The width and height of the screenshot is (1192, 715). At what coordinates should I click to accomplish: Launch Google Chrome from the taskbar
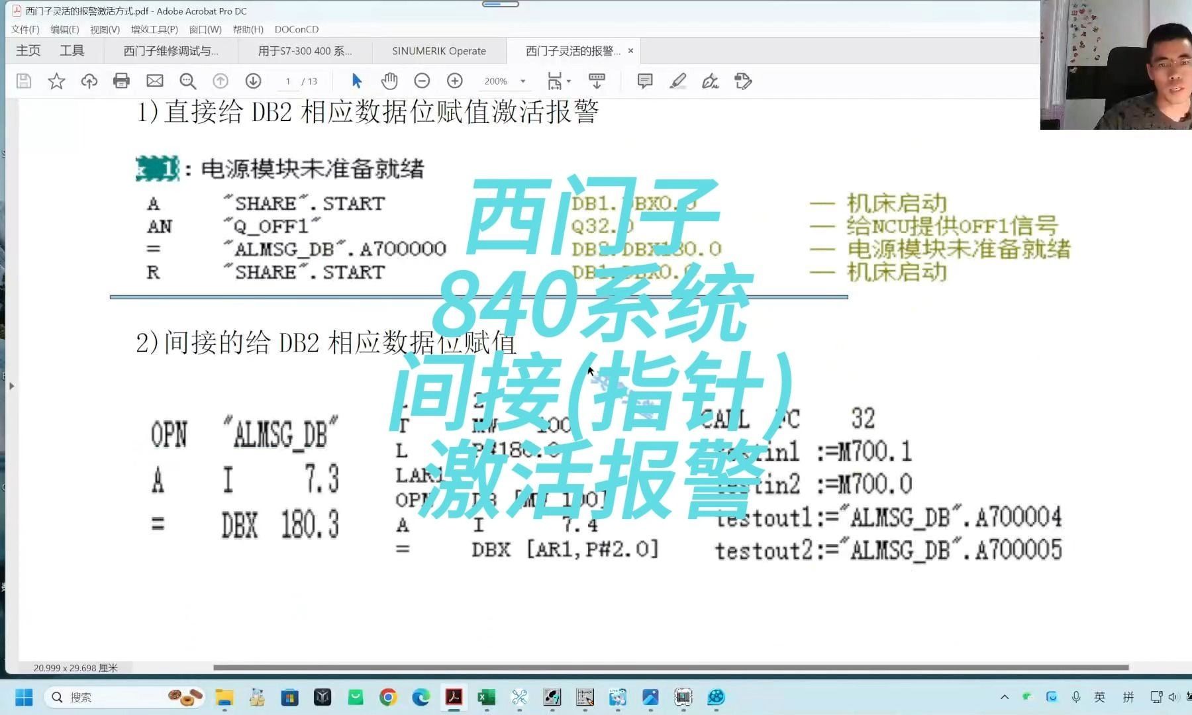pyautogui.click(x=388, y=697)
